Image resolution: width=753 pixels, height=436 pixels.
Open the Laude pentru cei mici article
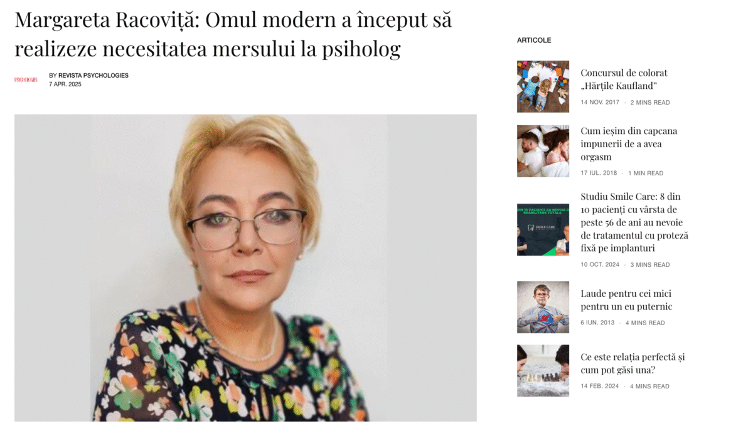tap(626, 300)
